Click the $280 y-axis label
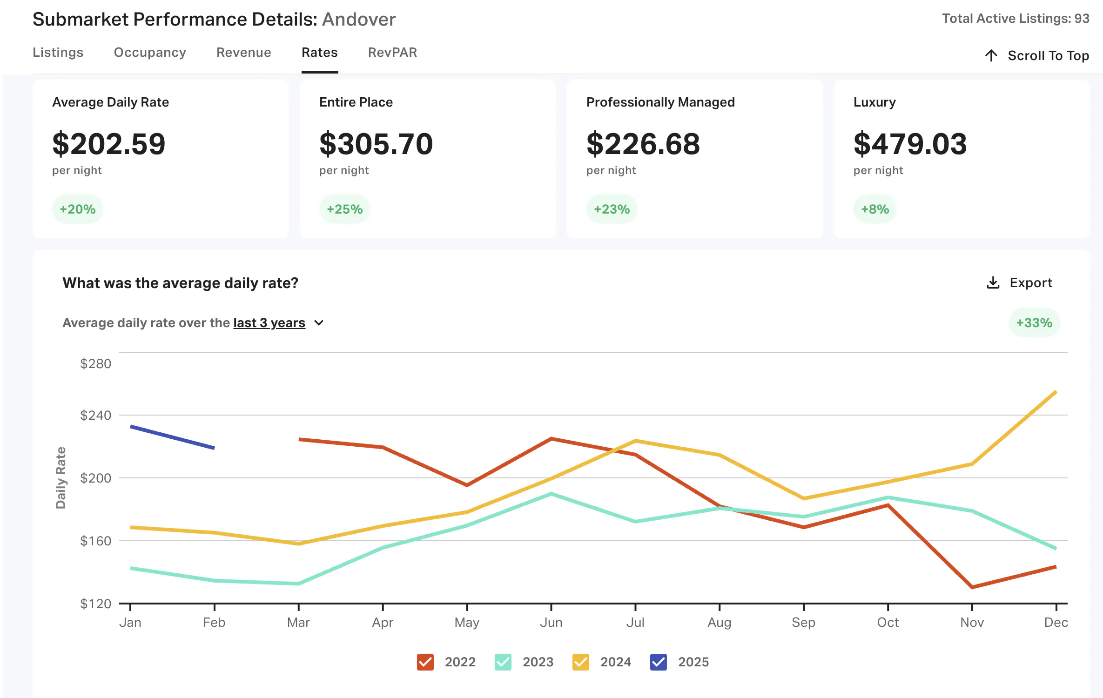The image size is (1103, 698). (96, 364)
